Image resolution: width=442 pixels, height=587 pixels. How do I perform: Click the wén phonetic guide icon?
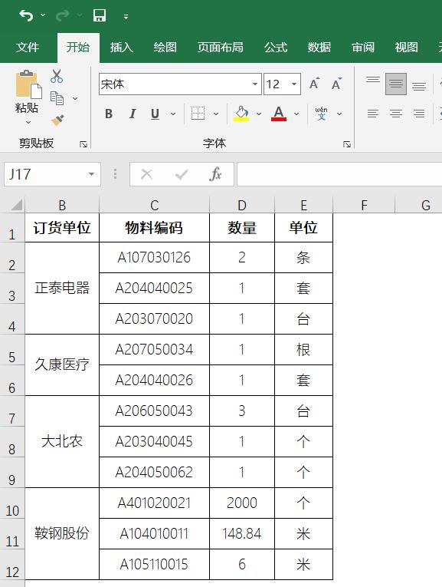pyautogui.click(x=321, y=113)
